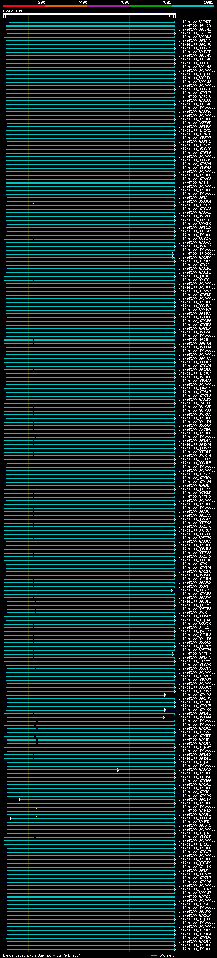Select the UniRef100_A7R5I7 label

click(x=195, y=93)
